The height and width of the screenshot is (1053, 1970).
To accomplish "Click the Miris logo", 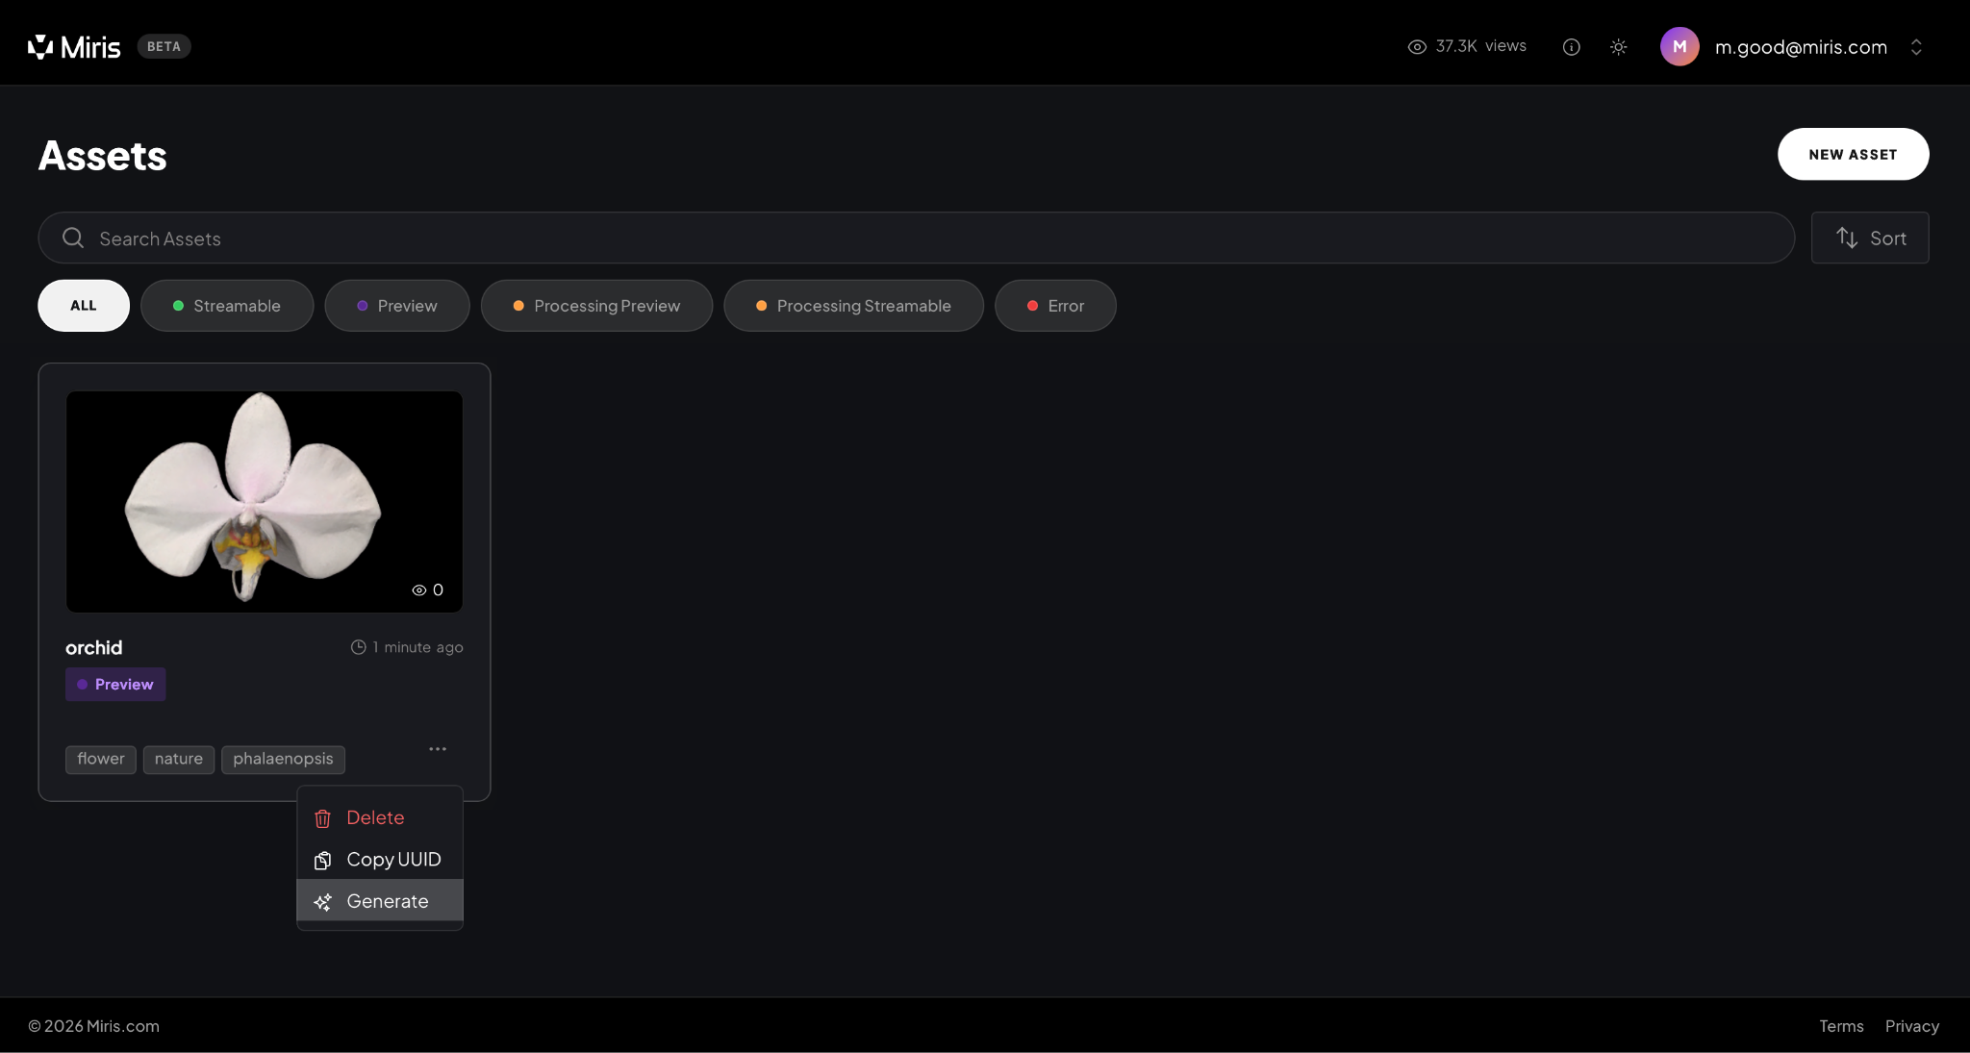I will (74, 46).
